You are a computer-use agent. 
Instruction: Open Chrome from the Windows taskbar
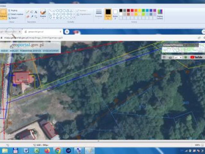[58, 150]
